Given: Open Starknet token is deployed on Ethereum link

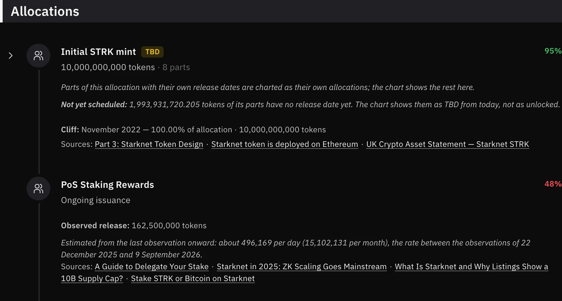Looking at the screenshot, I should [x=285, y=144].
